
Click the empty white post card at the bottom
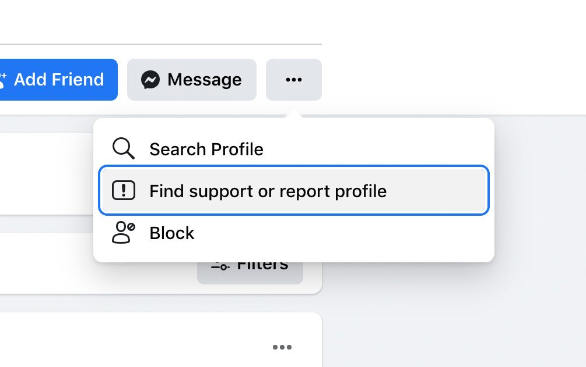(x=161, y=340)
